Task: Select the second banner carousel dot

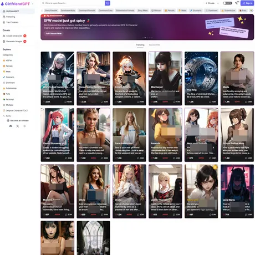Action: pos(145,38)
